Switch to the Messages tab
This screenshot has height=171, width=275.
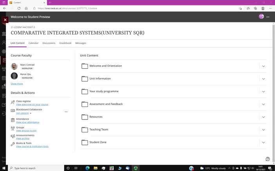[81, 43]
